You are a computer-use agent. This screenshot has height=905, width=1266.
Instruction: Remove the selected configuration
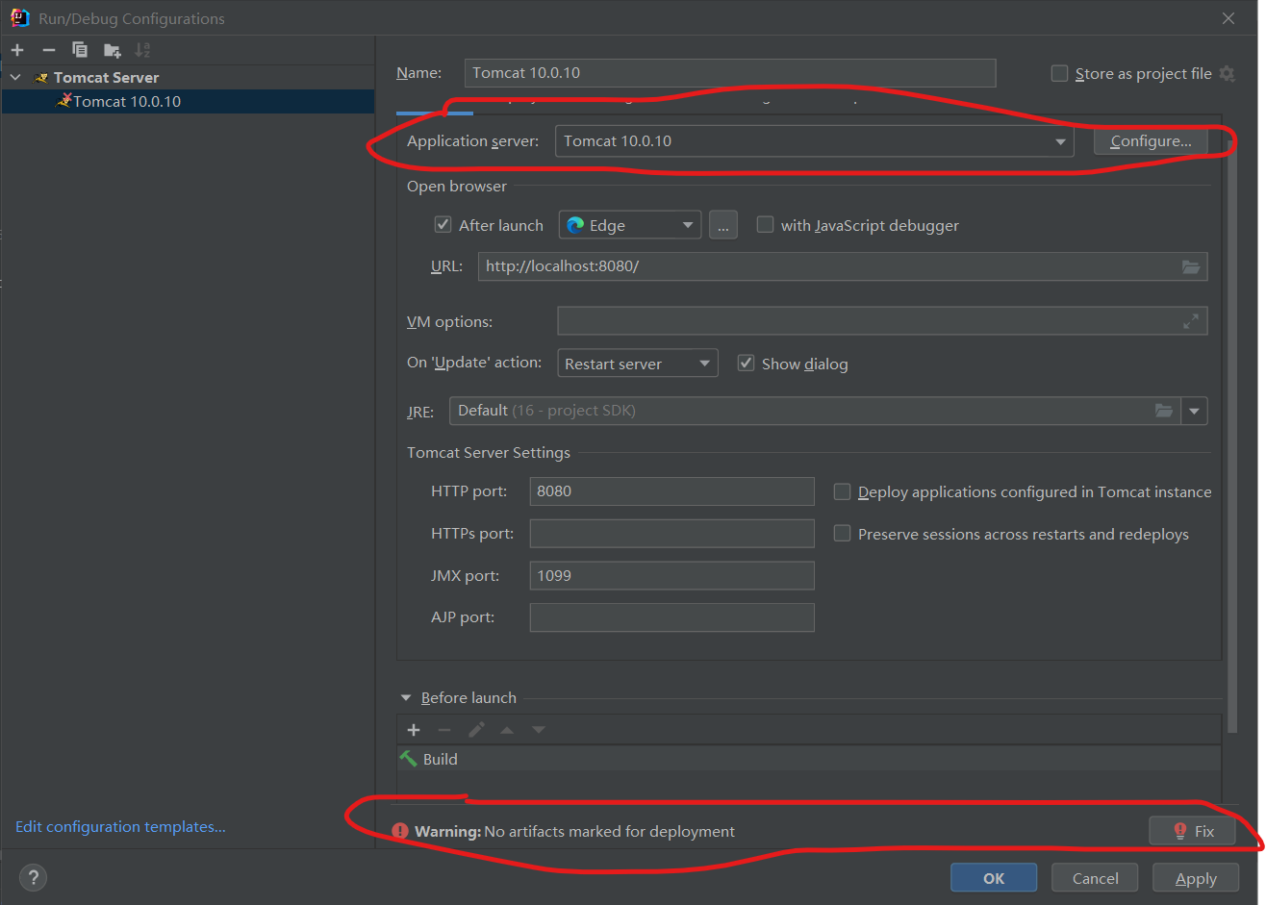[x=48, y=50]
